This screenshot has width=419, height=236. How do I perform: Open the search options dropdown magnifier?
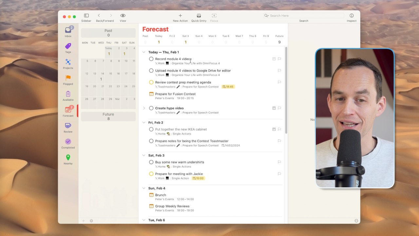[266, 16]
